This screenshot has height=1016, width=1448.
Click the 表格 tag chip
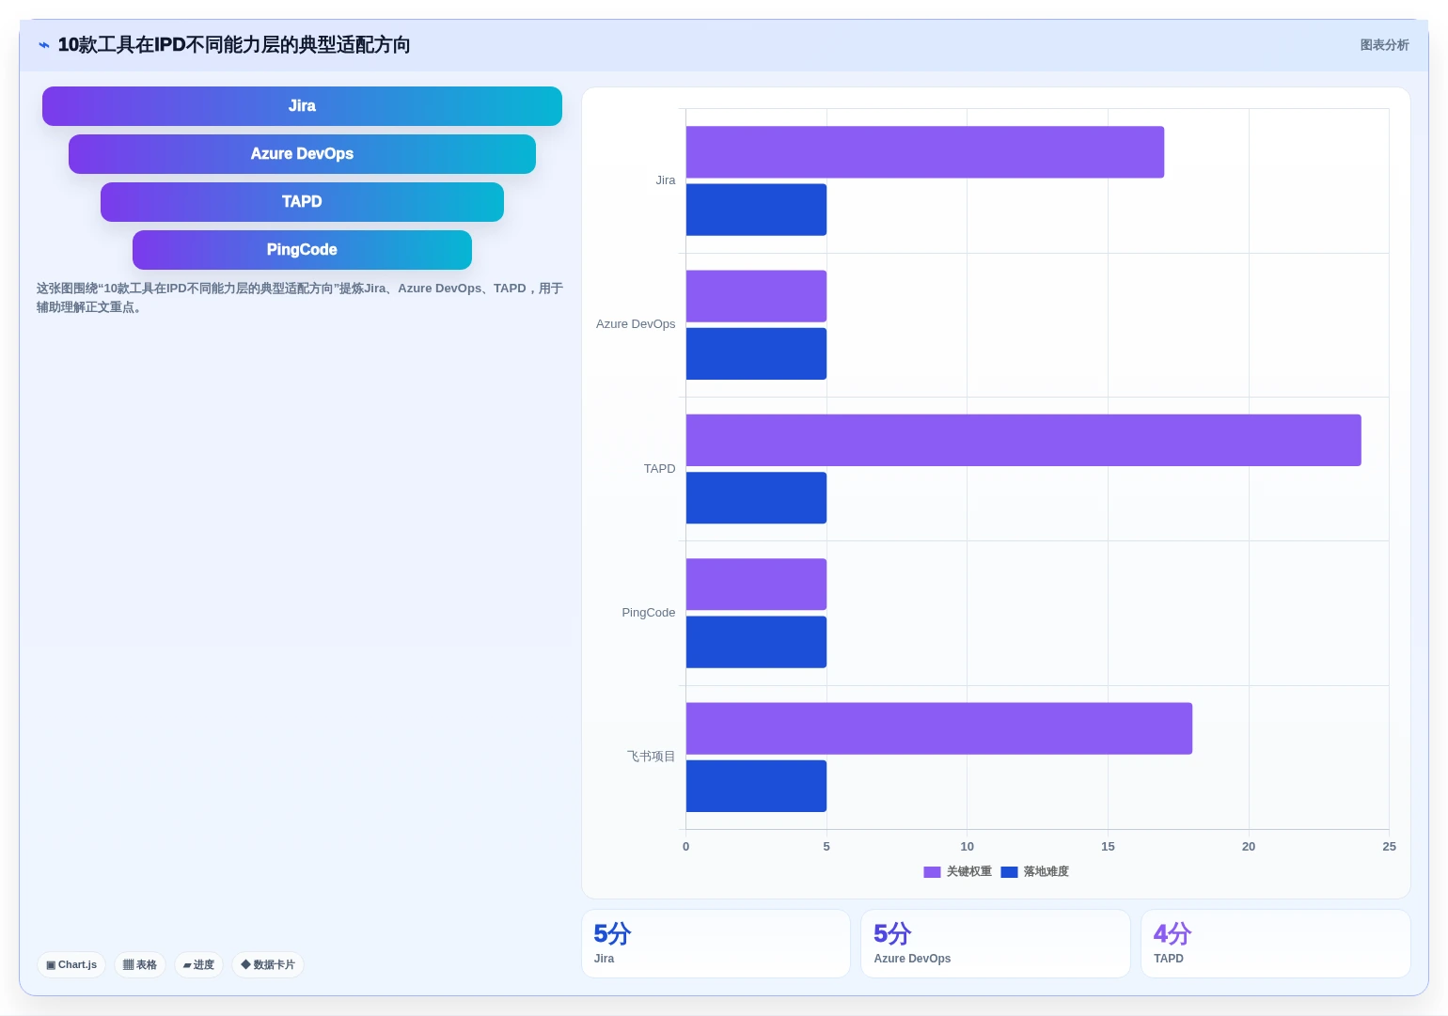(x=140, y=964)
